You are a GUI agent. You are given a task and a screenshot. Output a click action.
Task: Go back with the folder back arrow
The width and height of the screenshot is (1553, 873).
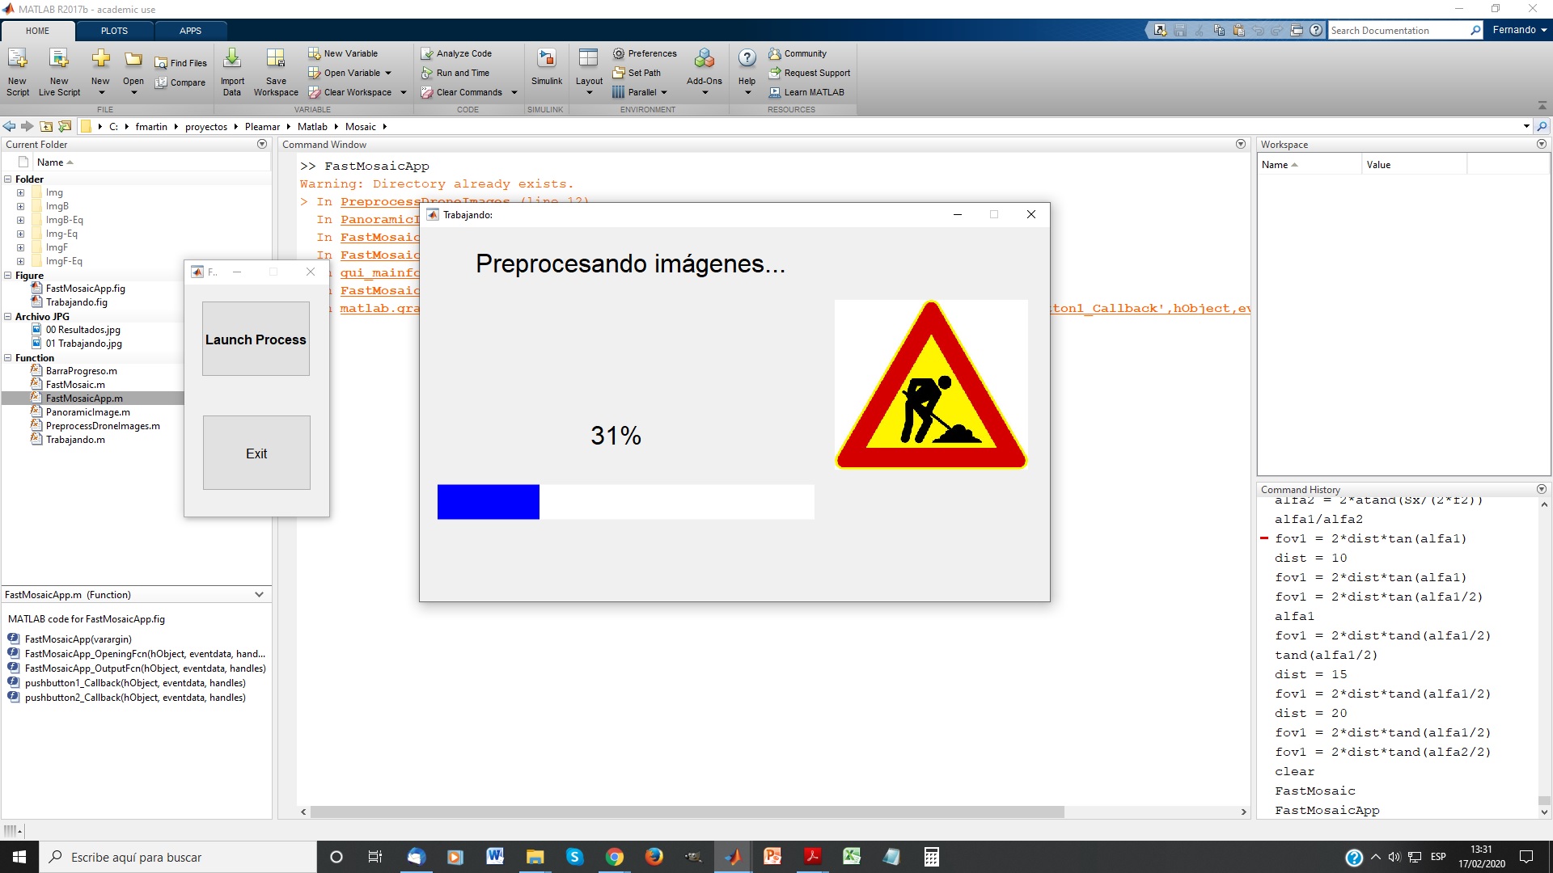pos(9,126)
